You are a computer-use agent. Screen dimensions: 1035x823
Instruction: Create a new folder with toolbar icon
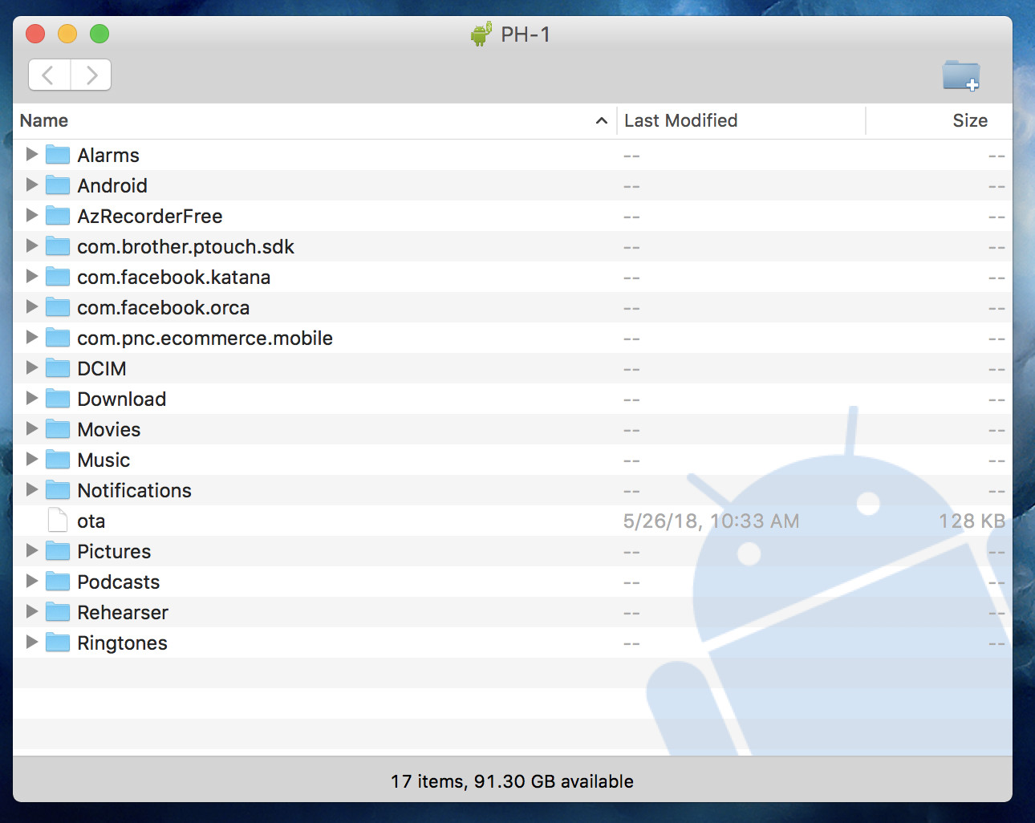tap(961, 75)
